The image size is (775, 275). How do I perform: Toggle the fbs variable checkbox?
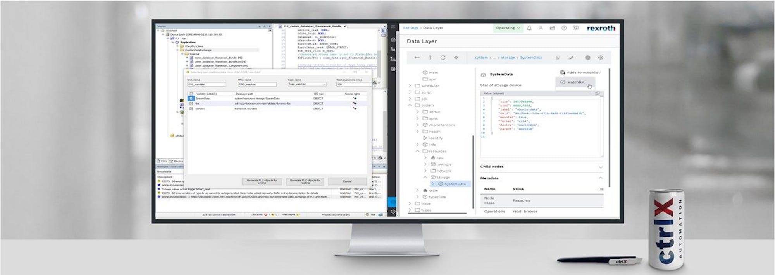(191, 104)
